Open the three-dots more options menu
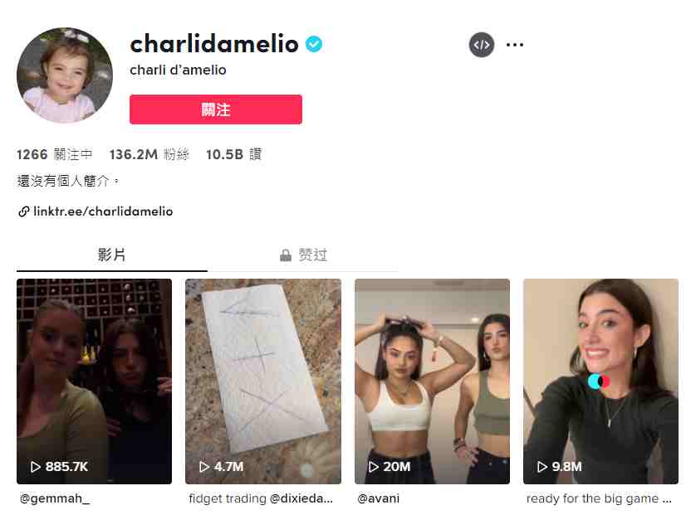Viewport: 691px width, 515px height. coord(515,45)
